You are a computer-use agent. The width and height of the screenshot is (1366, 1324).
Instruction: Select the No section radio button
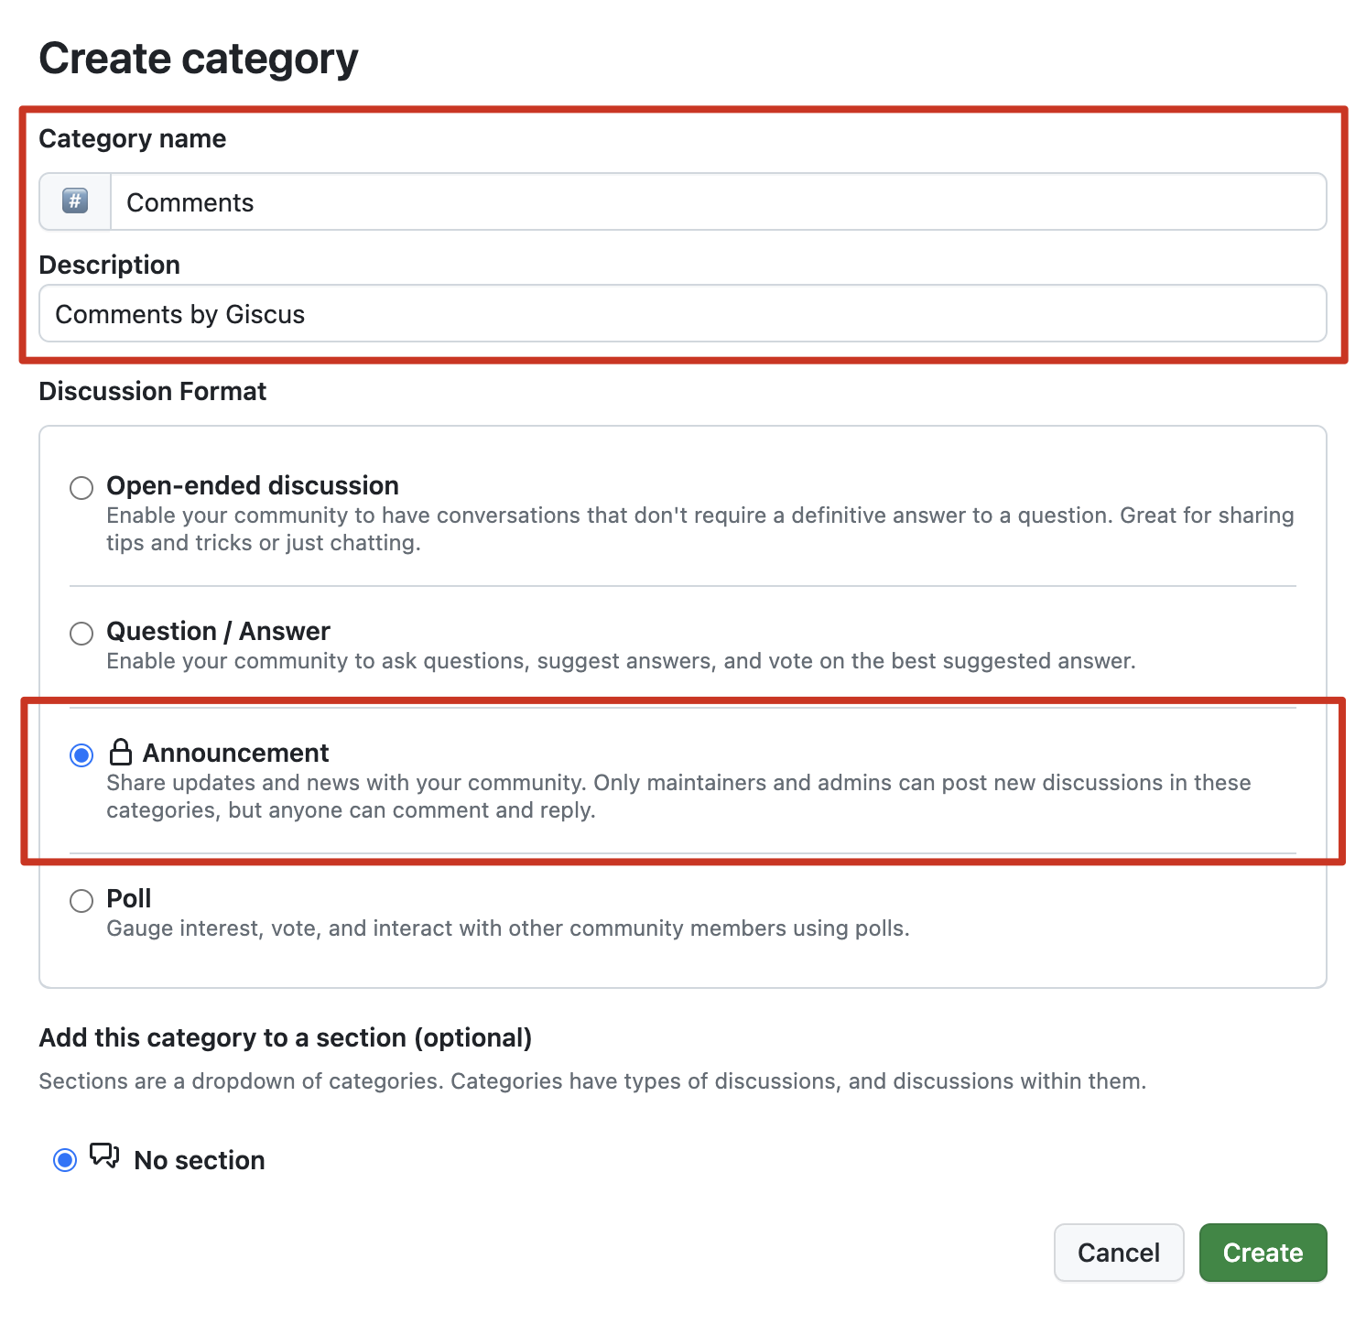(x=65, y=1160)
